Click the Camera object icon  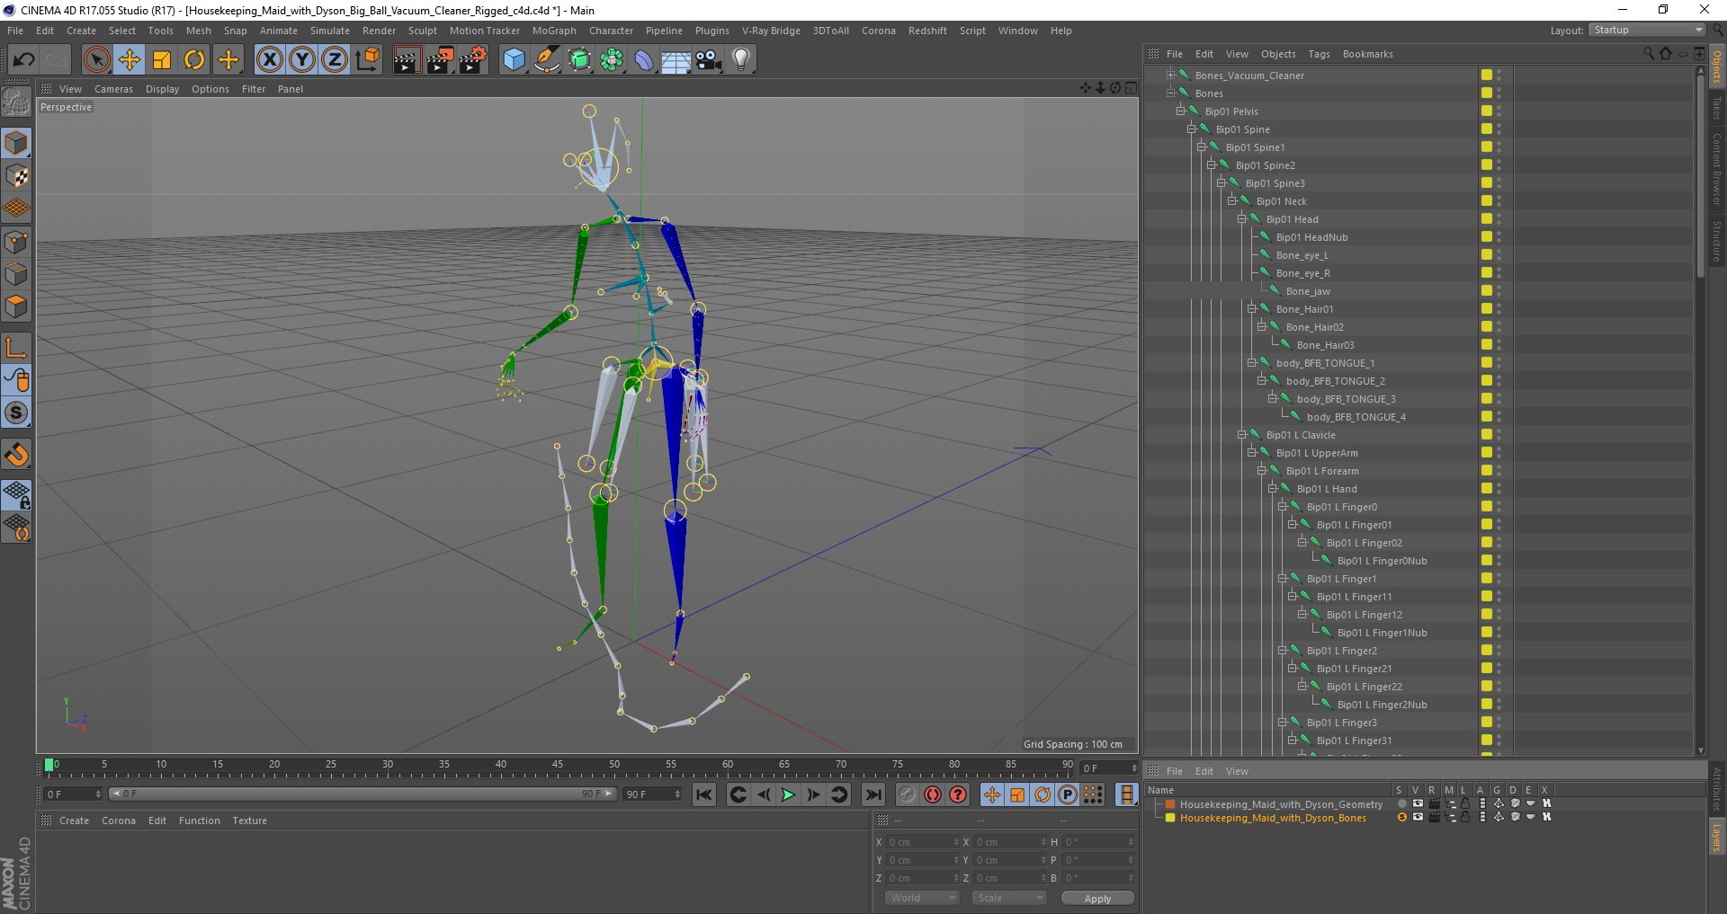(709, 60)
